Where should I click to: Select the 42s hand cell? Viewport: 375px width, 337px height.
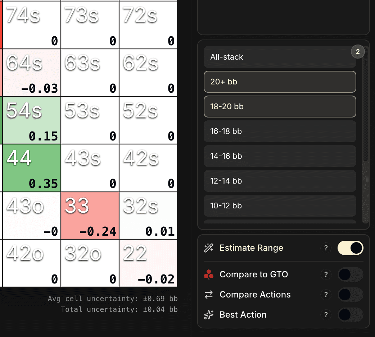148,168
